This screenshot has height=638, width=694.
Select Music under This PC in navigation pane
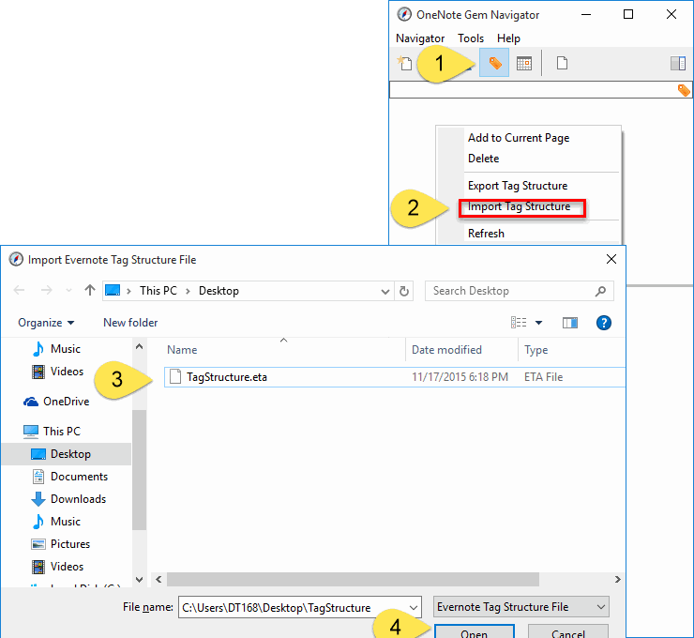point(65,522)
